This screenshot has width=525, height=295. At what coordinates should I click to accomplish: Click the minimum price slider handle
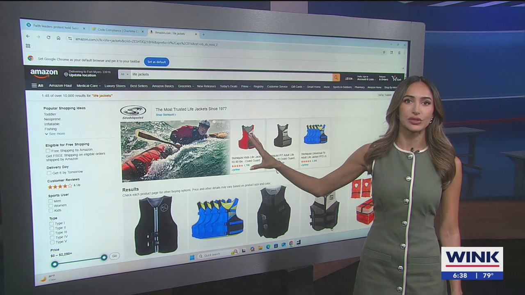coord(55,264)
